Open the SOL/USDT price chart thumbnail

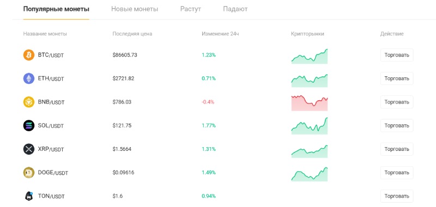tap(310, 126)
